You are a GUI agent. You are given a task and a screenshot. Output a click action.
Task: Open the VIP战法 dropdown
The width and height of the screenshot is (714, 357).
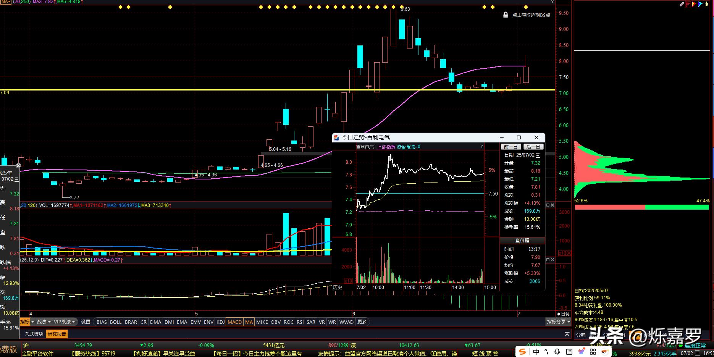point(64,322)
